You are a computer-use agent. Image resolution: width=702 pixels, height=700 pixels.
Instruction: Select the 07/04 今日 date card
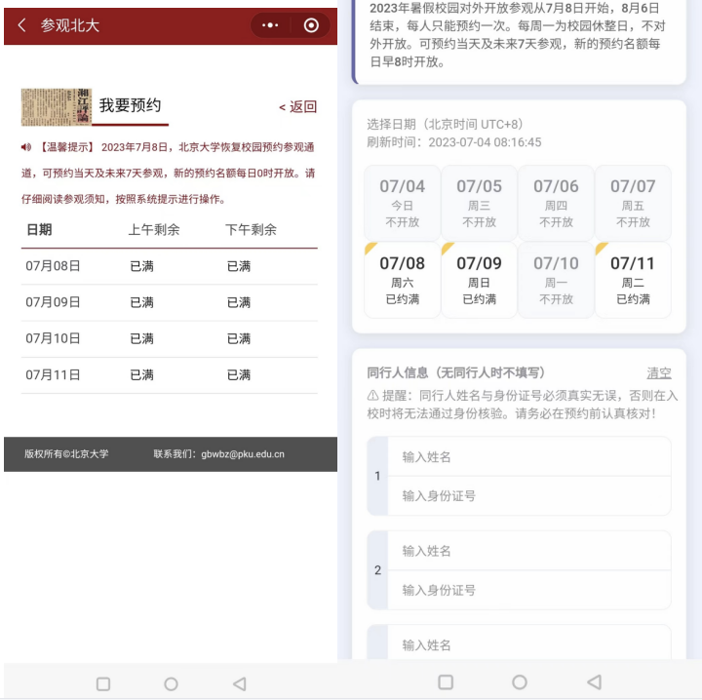pos(403,203)
